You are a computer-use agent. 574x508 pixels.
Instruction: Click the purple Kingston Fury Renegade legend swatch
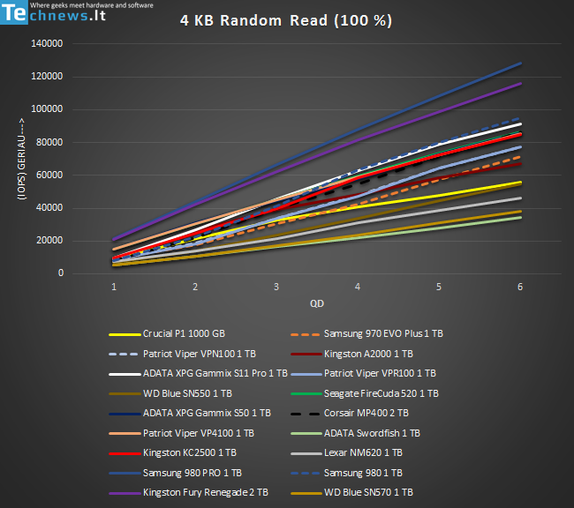tap(125, 493)
